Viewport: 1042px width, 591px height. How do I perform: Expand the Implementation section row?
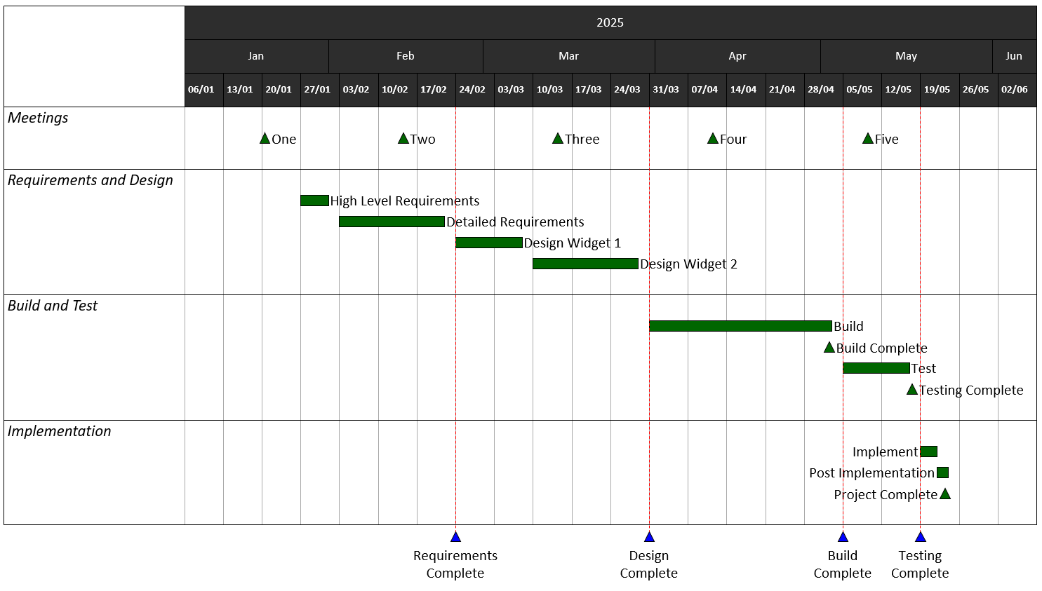[x=59, y=431]
